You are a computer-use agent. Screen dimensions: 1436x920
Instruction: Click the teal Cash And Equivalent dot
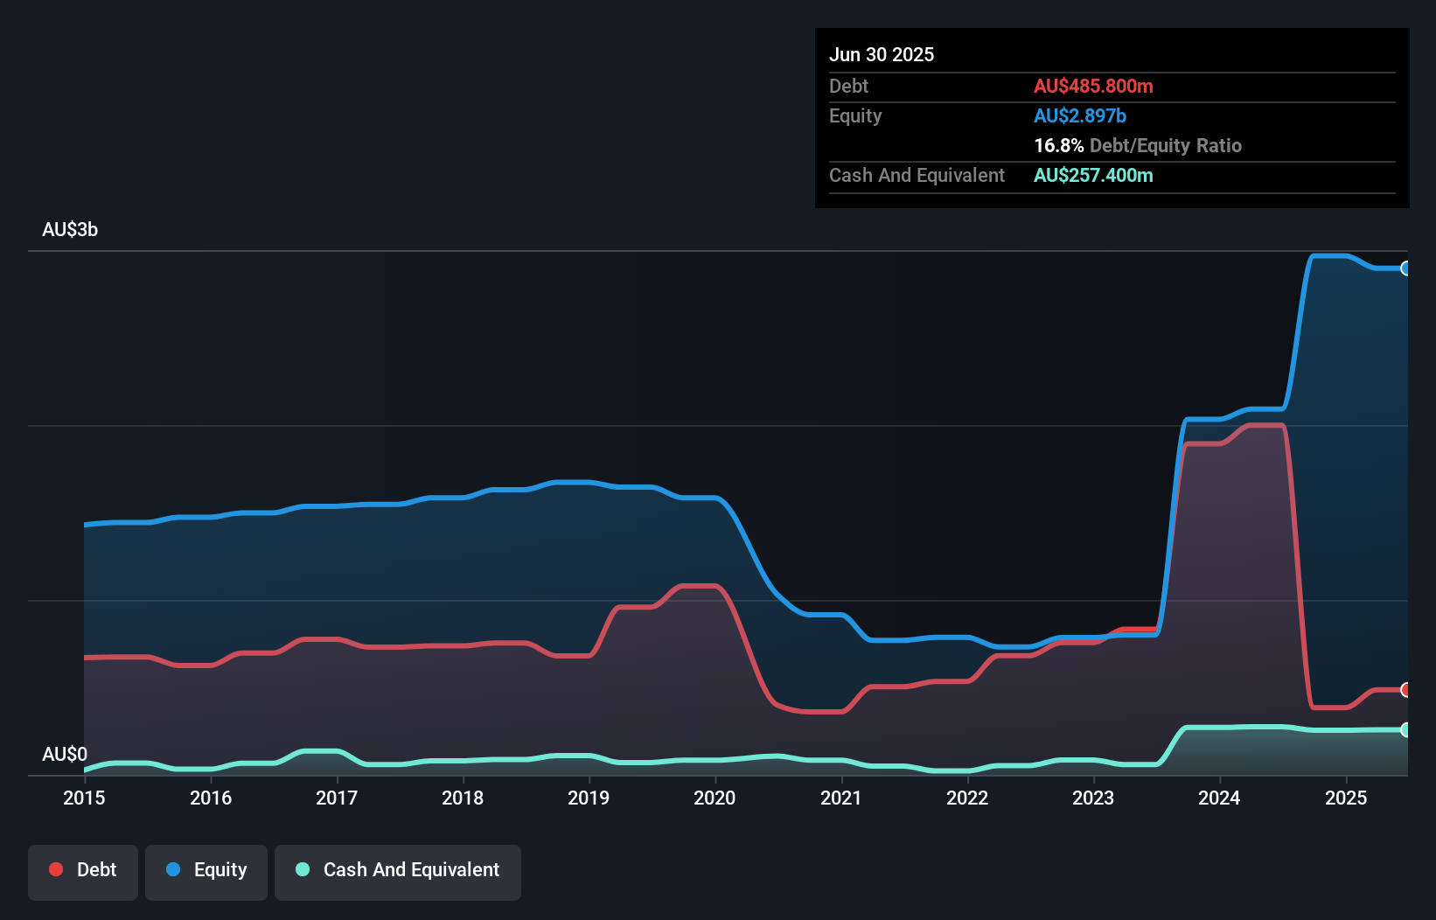tap(301, 870)
